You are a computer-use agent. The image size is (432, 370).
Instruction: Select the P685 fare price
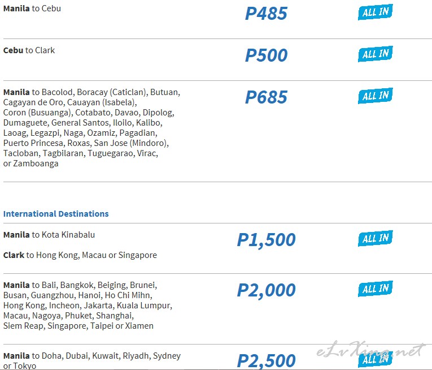[x=266, y=97]
